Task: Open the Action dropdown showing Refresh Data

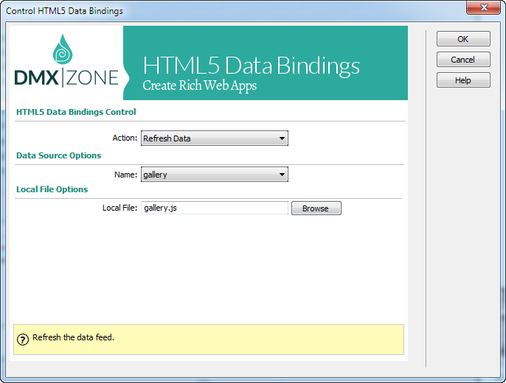Action: 214,138
